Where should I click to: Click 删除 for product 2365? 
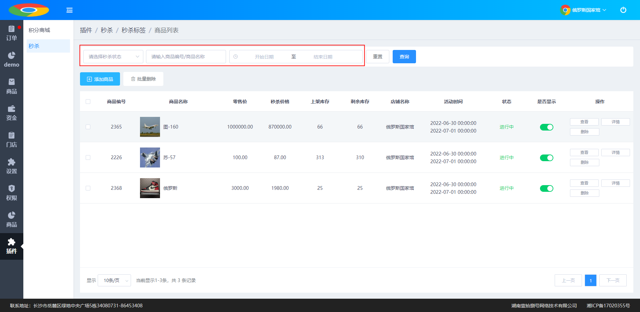585,132
